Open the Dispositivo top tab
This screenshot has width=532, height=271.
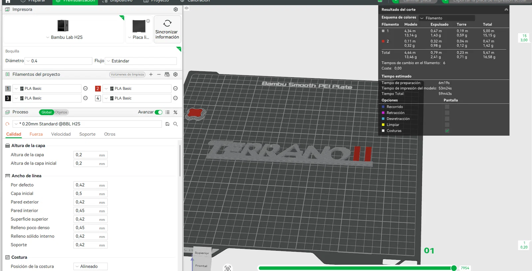point(118,1)
